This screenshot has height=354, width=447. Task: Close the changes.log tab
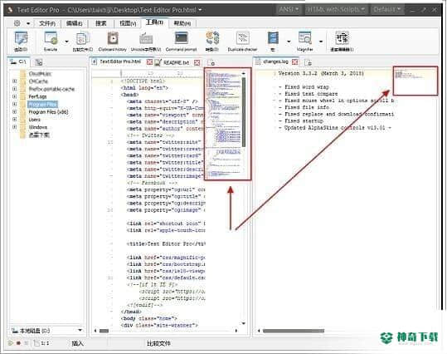(295, 61)
